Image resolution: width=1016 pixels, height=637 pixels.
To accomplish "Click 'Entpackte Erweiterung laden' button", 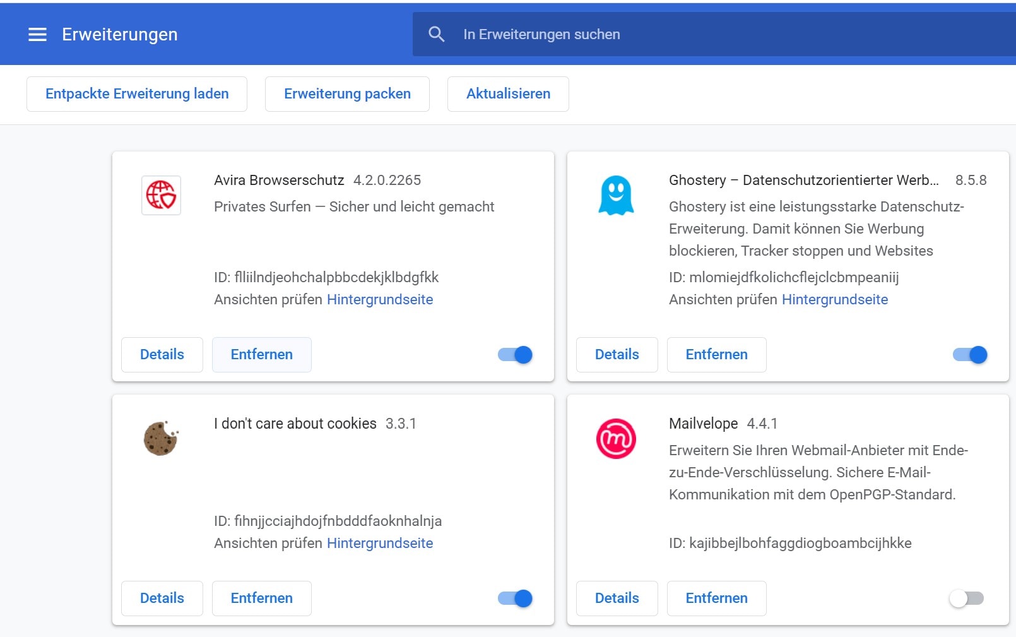I will click(137, 94).
